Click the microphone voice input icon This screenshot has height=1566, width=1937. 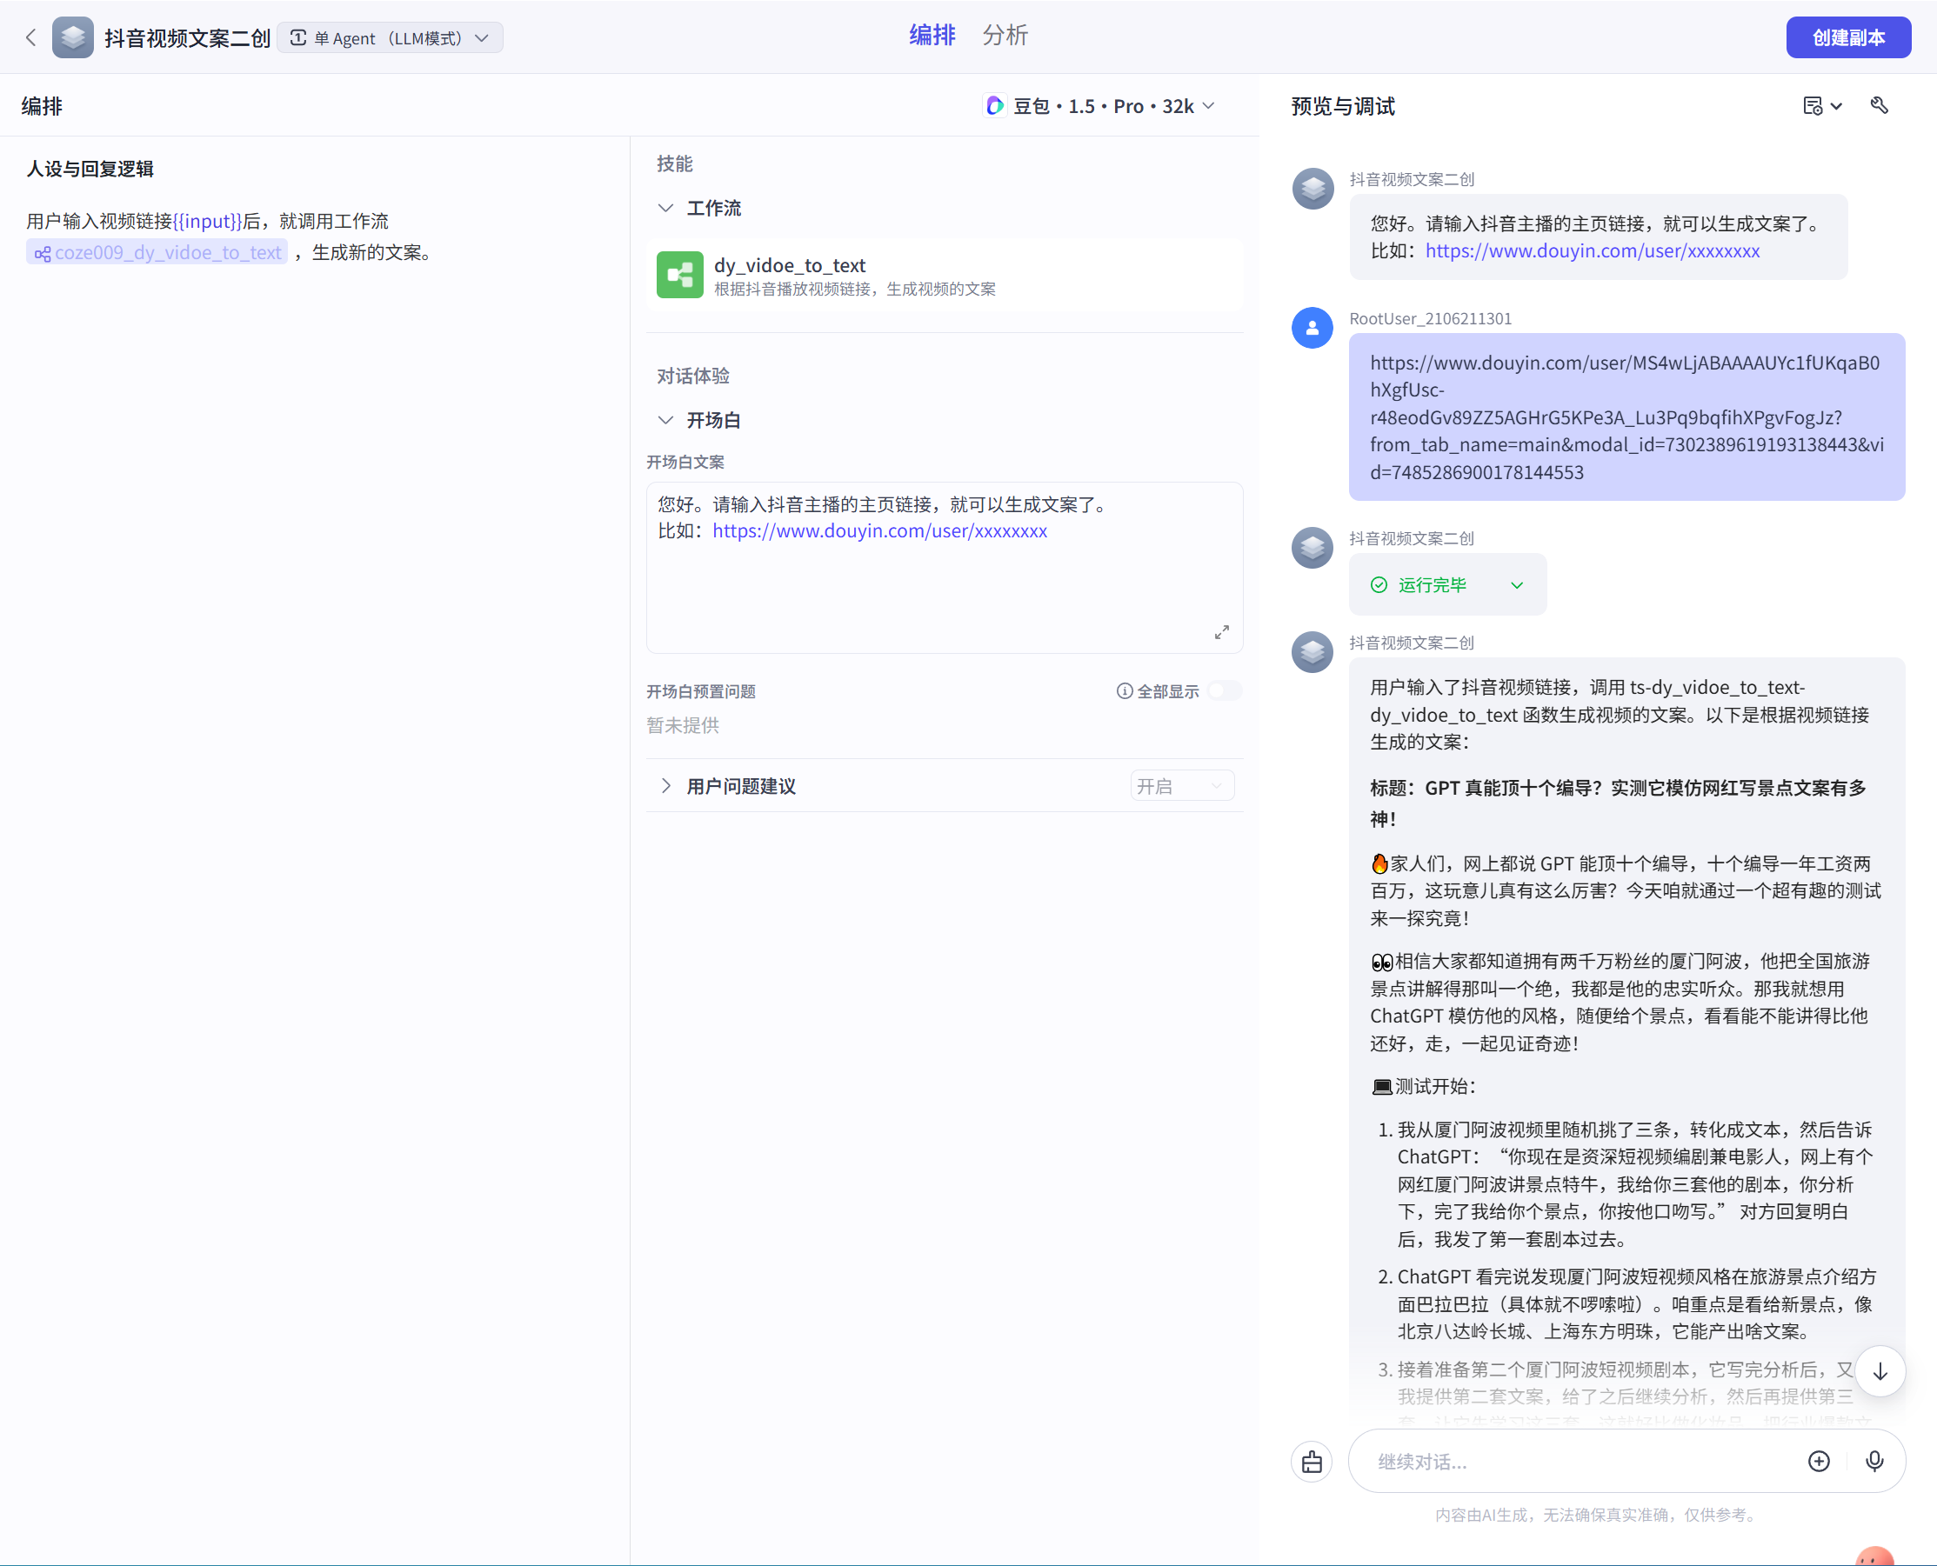point(1874,1462)
